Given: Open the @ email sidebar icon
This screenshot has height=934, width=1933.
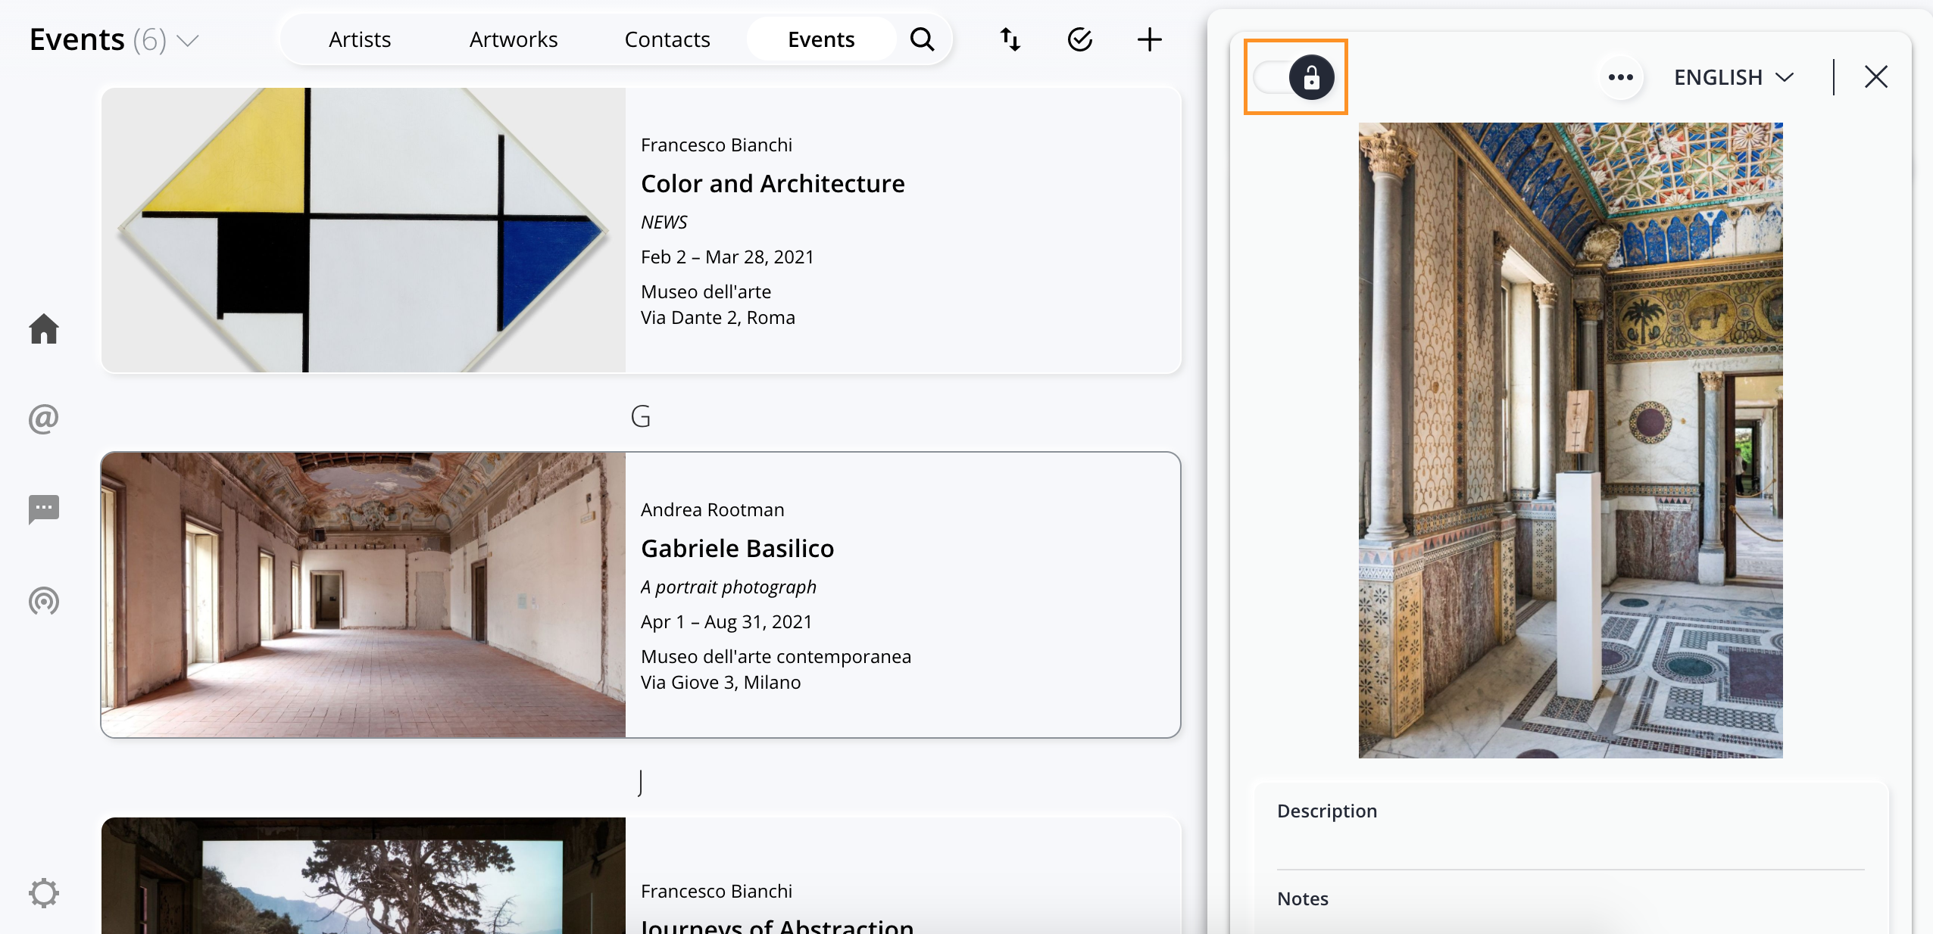Looking at the screenshot, I should point(44,419).
